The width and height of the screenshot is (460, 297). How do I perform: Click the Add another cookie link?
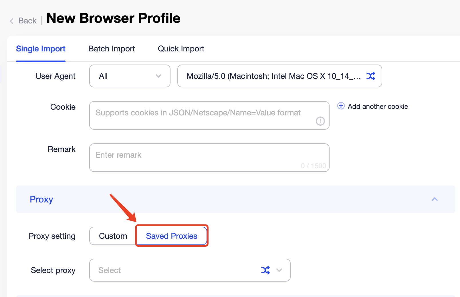(378, 106)
